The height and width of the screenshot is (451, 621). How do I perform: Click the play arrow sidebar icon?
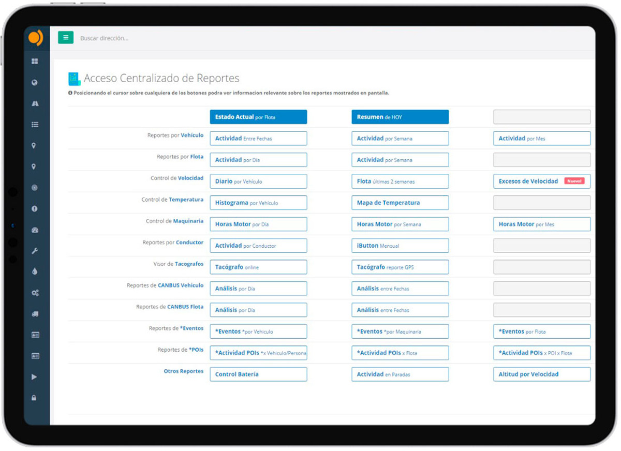(35, 377)
